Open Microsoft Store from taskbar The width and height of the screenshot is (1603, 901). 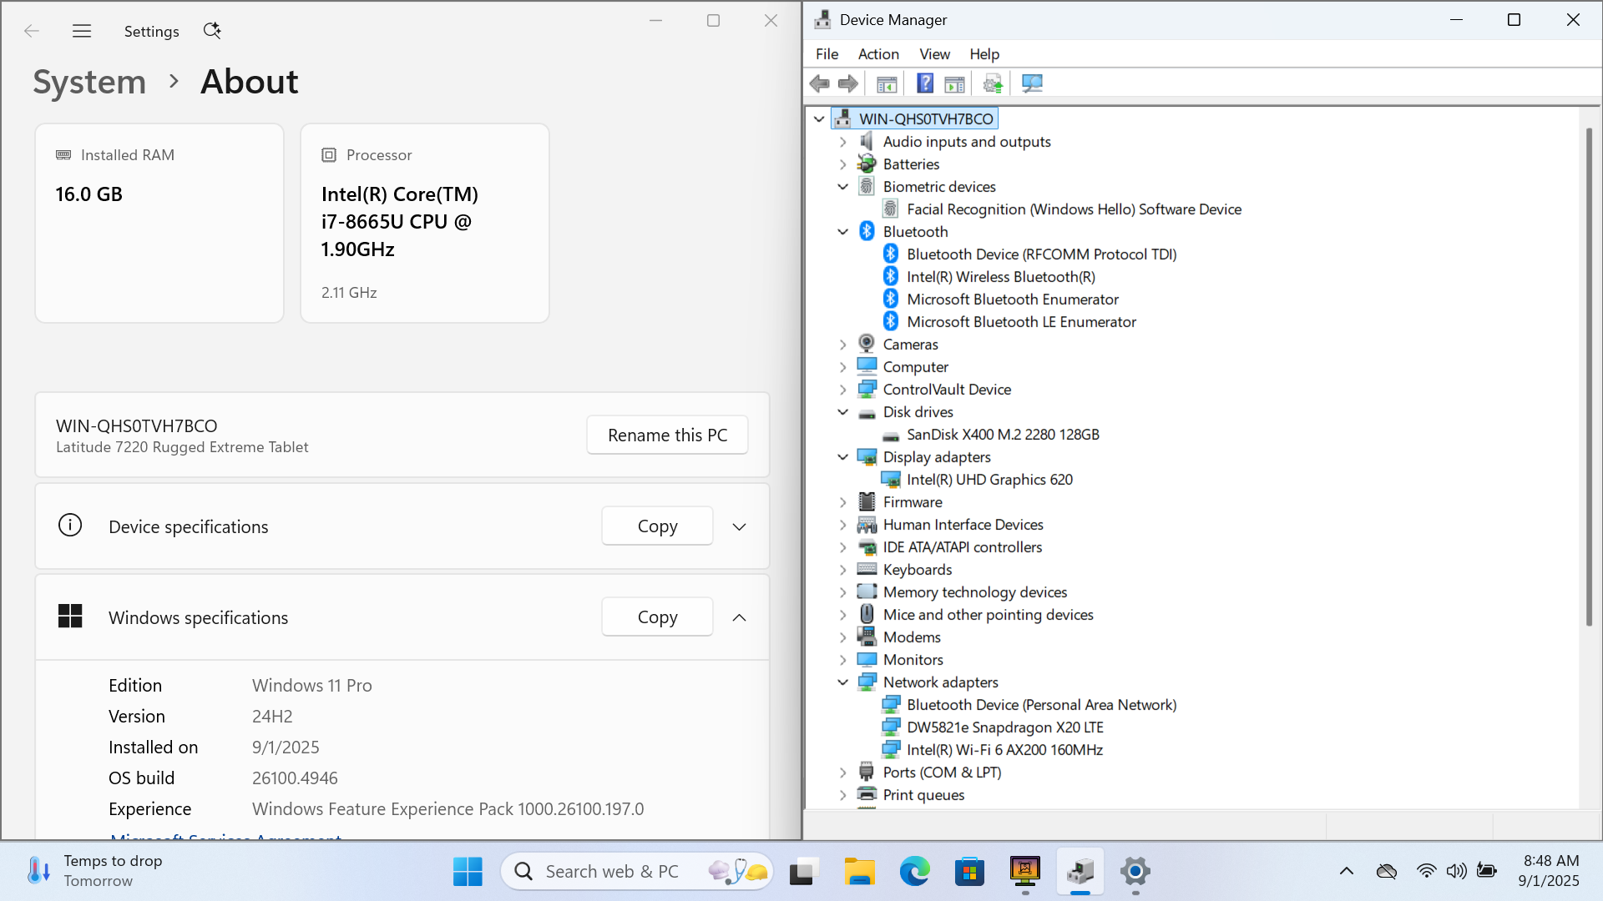coord(969,872)
